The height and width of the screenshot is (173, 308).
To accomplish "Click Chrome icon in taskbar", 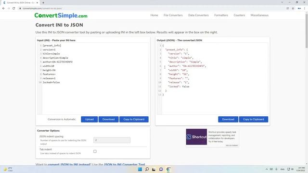I will (x=168, y=169).
